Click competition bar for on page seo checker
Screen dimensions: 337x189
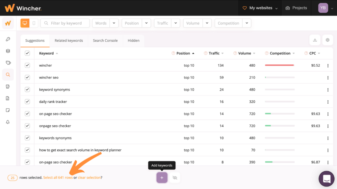pyautogui.click(x=280, y=114)
